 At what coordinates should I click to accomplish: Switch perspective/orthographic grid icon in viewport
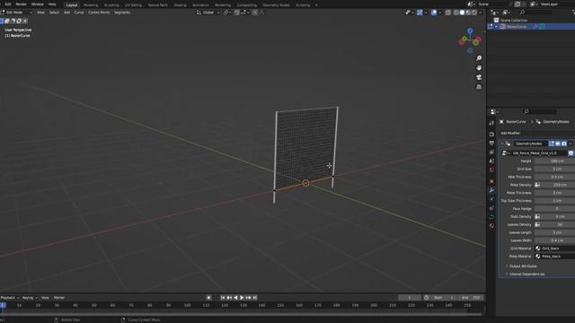pos(479,87)
